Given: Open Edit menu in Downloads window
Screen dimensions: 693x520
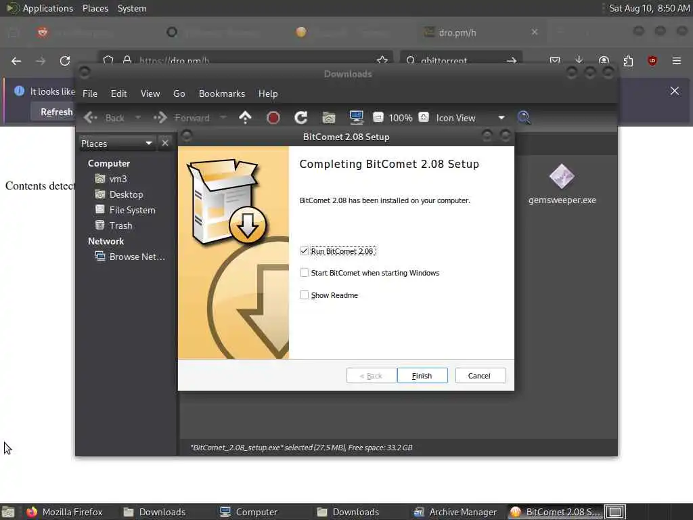Looking at the screenshot, I should (x=118, y=93).
